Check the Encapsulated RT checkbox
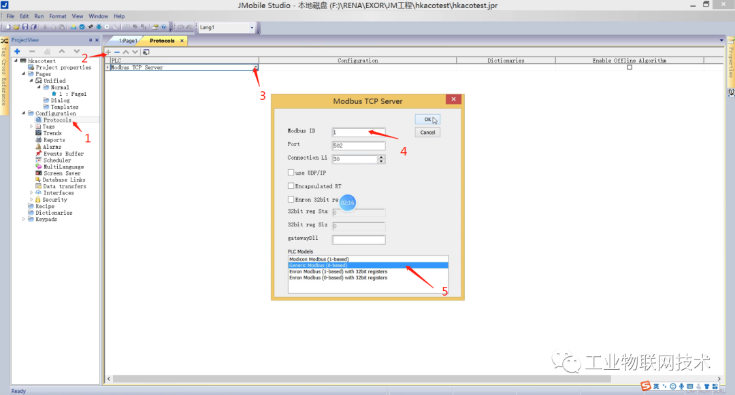This screenshot has width=735, height=395. [x=292, y=186]
